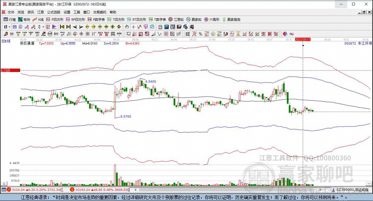Open the 江恩轮 Gann wheel
Image resolution: width=373 pixels, height=201 pixels.
(x=176, y=20)
